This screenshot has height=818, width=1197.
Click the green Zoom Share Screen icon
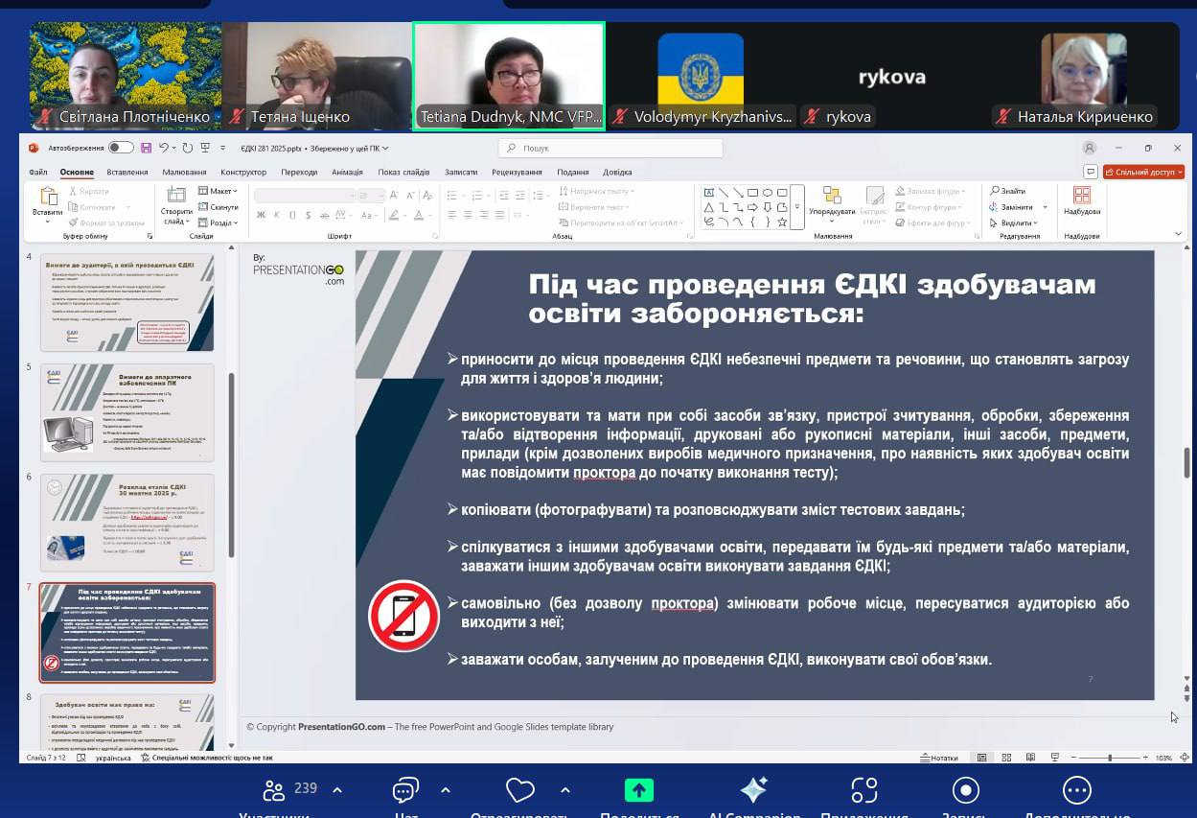coord(638,790)
